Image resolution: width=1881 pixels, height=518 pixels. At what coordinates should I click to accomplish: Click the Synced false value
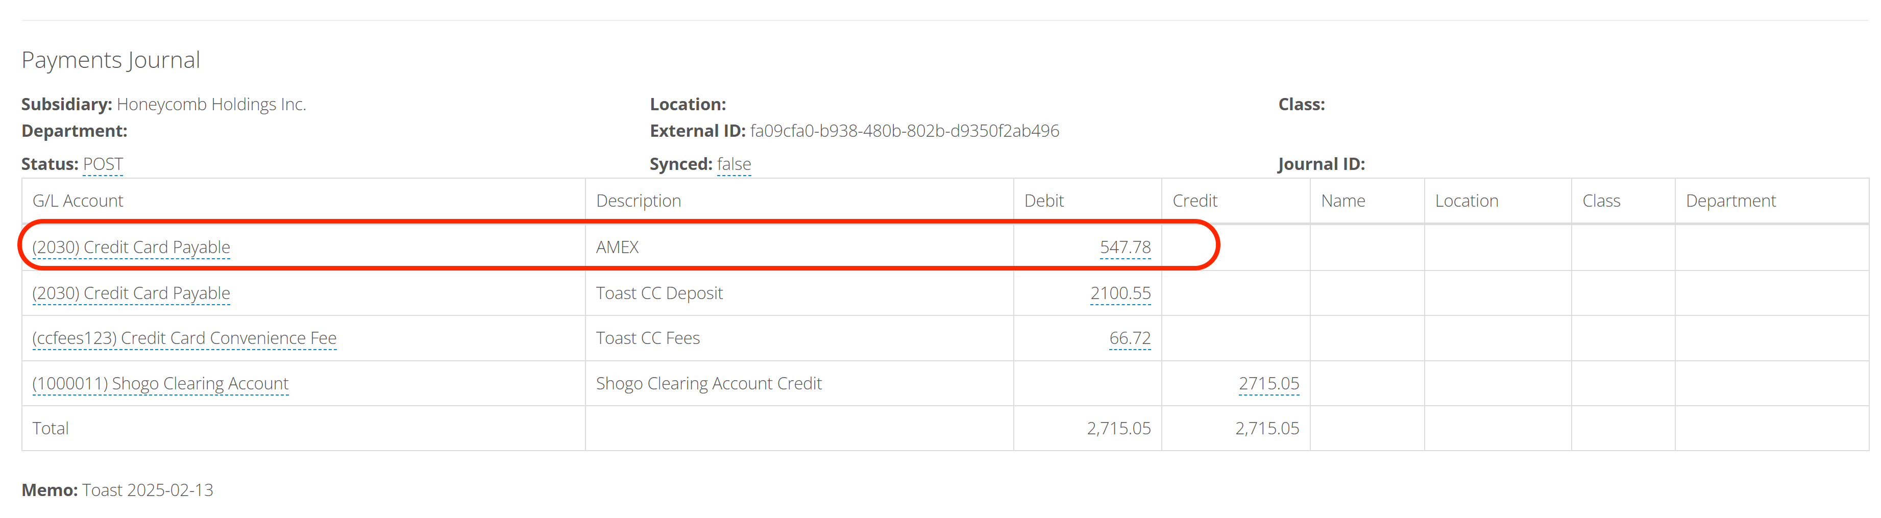733,164
